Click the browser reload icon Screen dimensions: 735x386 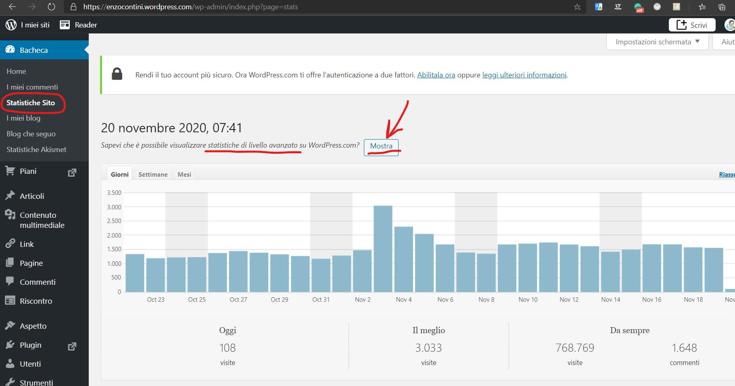[x=51, y=7]
